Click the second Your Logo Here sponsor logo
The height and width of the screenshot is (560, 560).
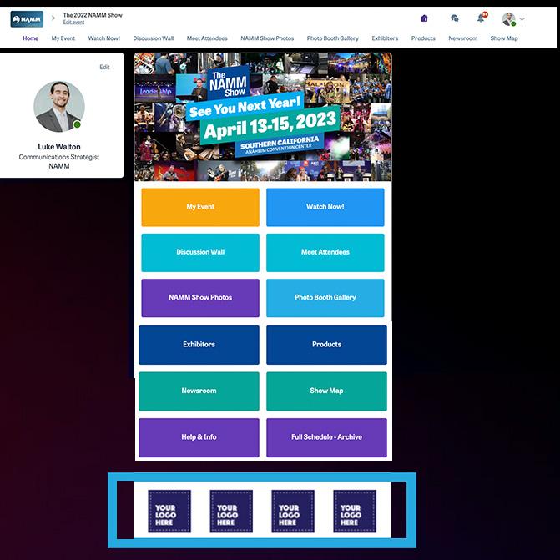pyautogui.click(x=231, y=511)
